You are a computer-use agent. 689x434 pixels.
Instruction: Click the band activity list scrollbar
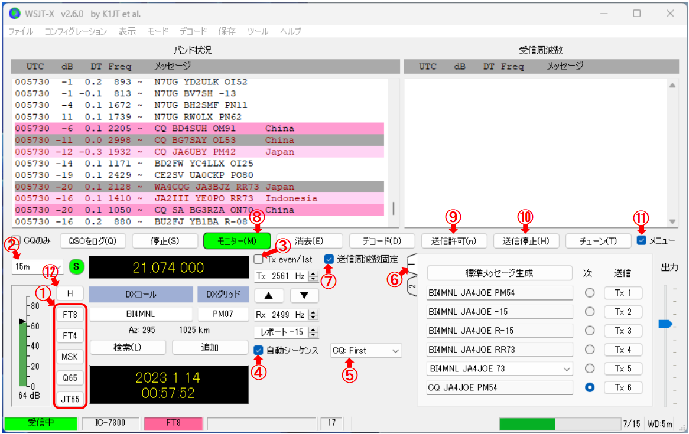394,208
